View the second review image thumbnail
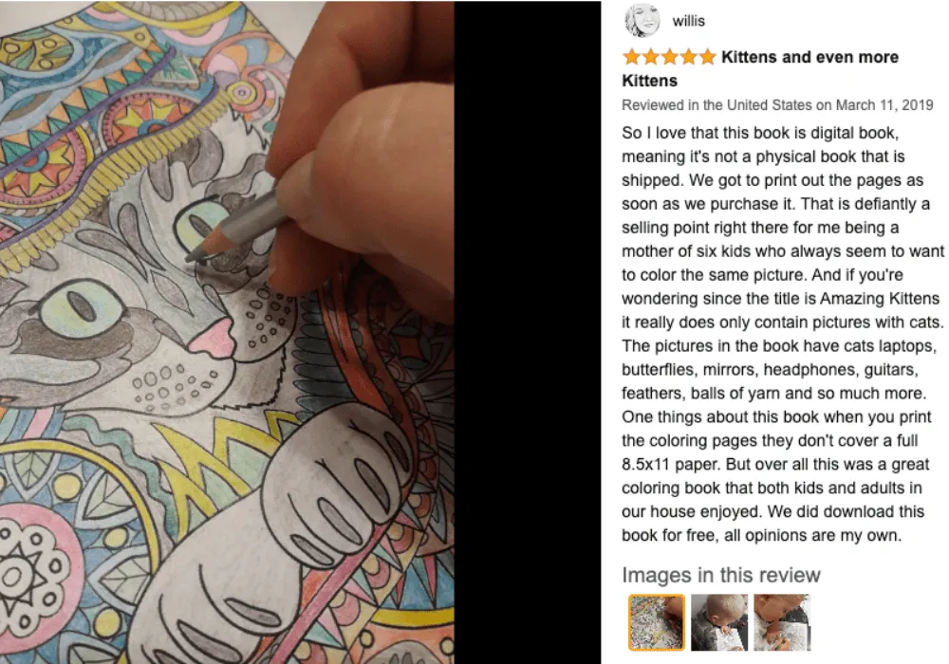The image size is (949, 664). click(719, 622)
